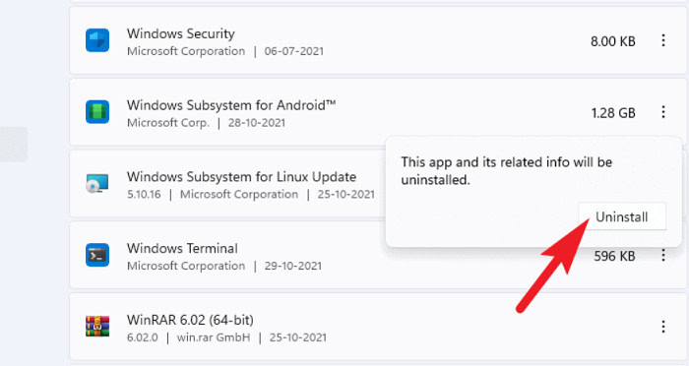Select the Windows Terminal title text

[x=182, y=248]
